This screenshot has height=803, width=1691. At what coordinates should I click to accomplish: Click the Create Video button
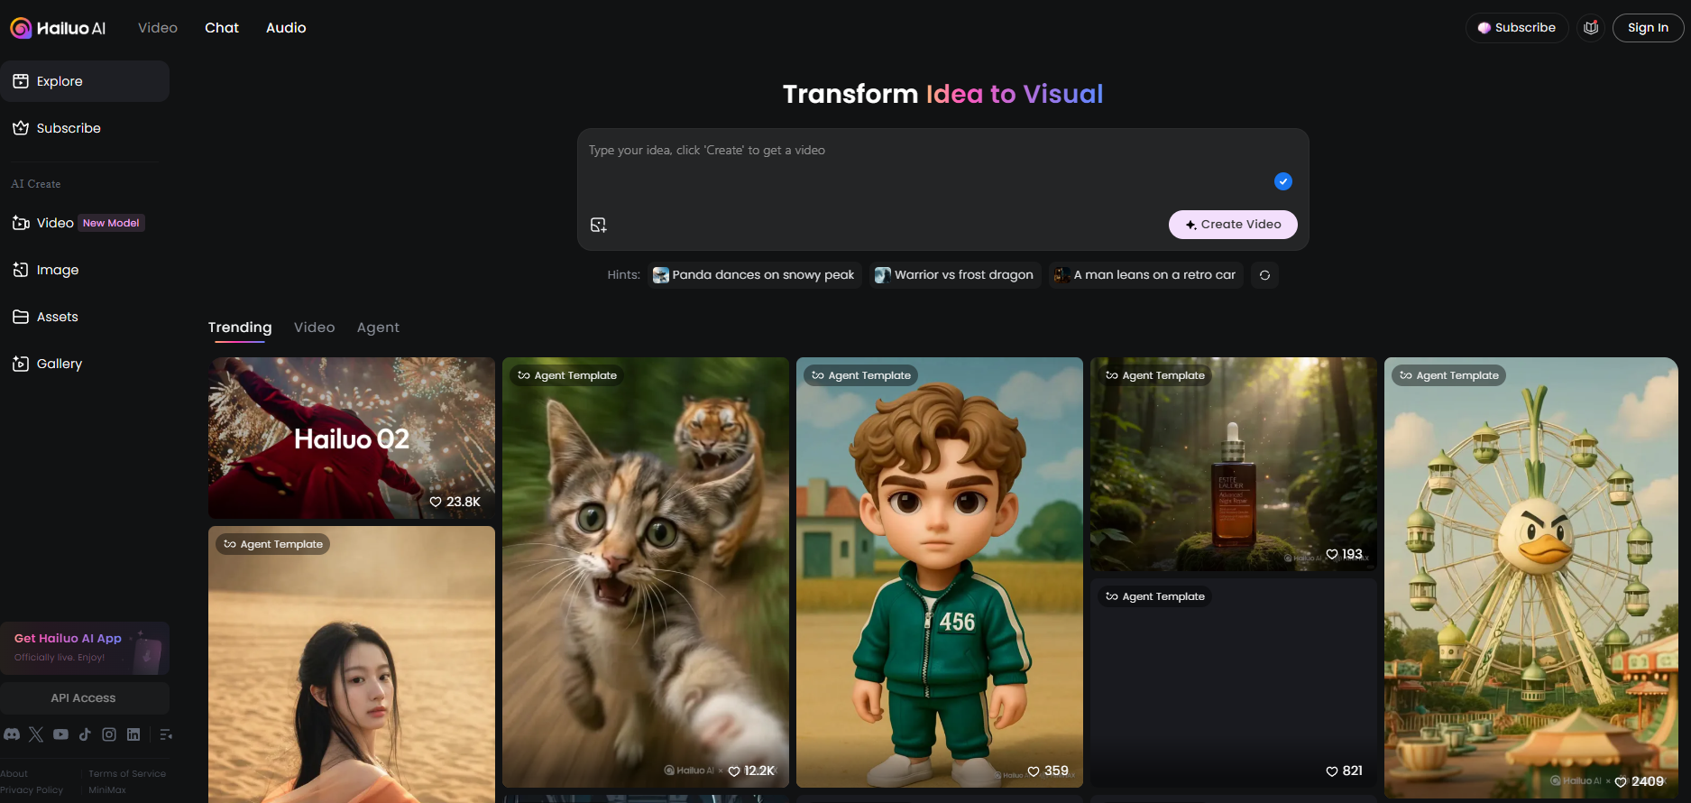coord(1233,225)
